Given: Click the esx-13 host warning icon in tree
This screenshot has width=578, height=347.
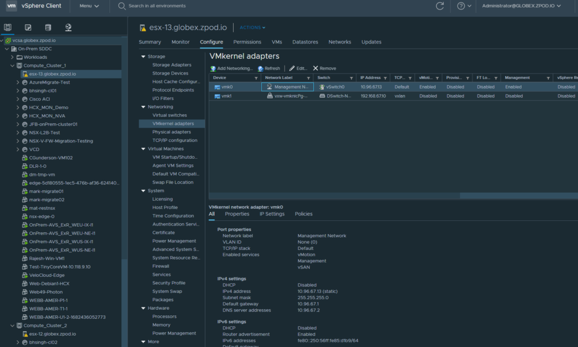Looking at the screenshot, I should (x=25, y=74).
